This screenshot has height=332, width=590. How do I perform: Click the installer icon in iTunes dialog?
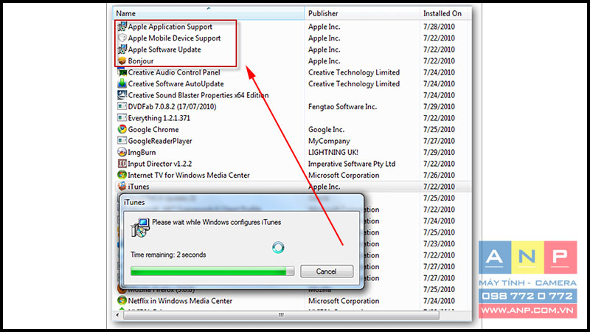(140, 227)
